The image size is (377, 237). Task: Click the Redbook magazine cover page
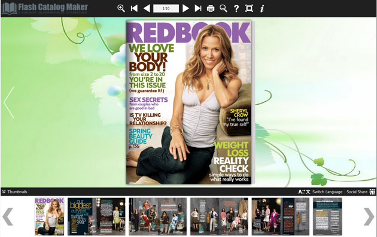188,102
